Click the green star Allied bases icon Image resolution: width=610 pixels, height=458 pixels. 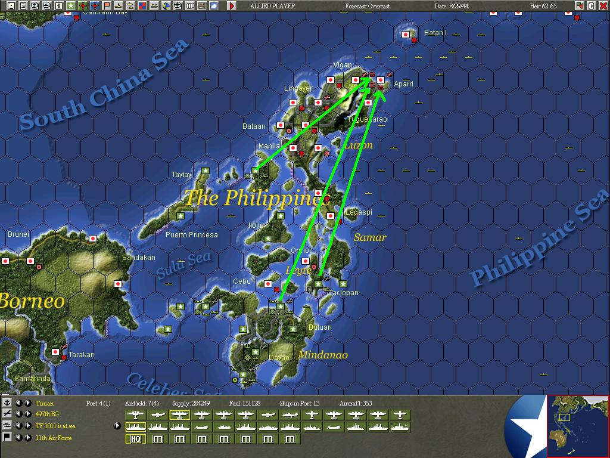(x=71, y=5)
